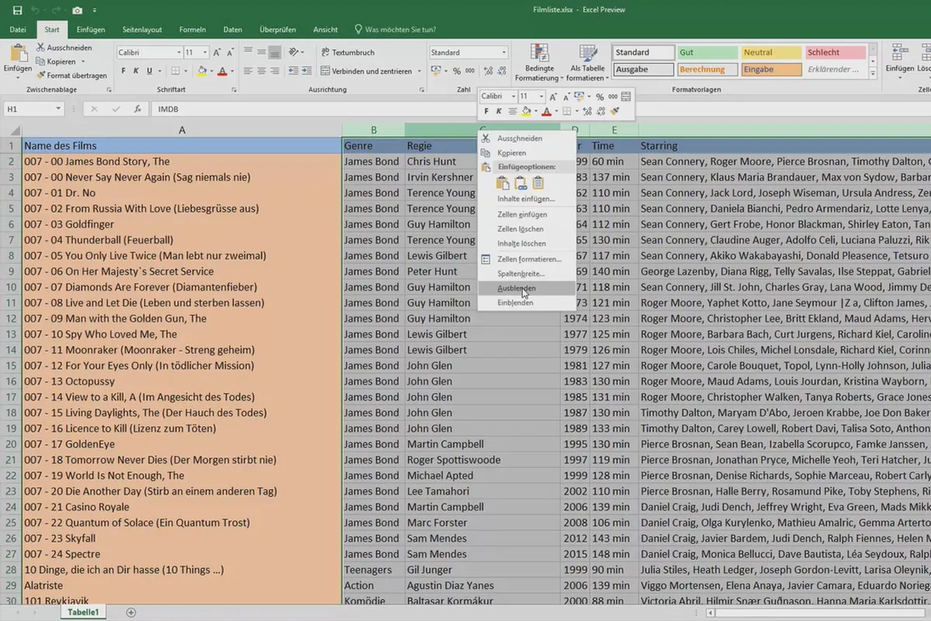Expand the Standard number format dropdown
The height and width of the screenshot is (621, 931).
(504, 53)
